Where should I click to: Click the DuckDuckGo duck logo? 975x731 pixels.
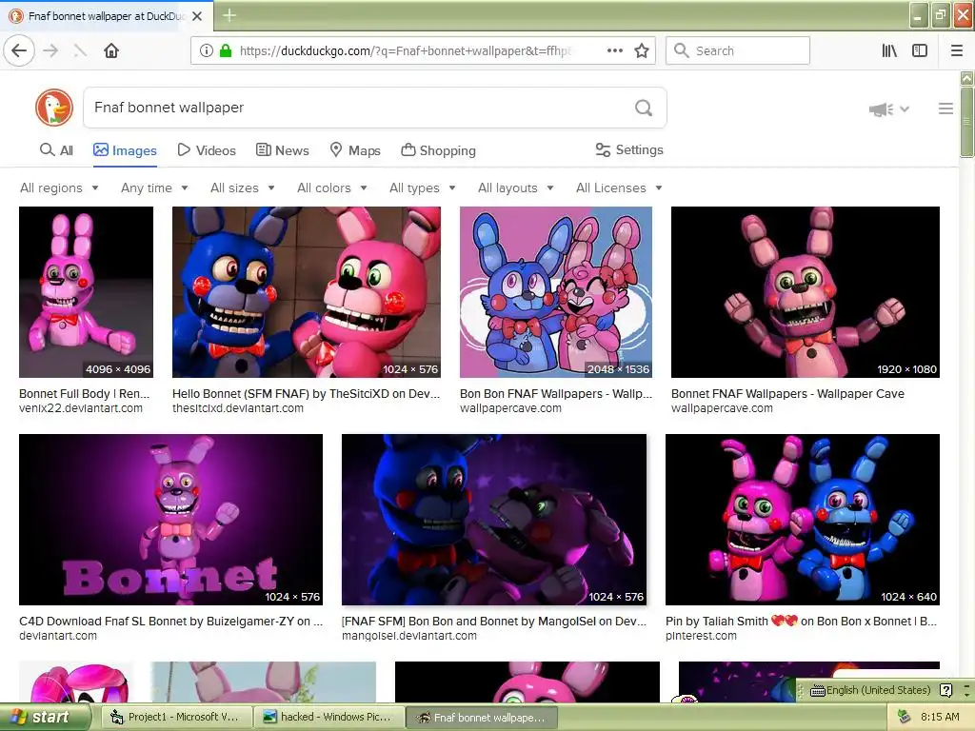click(x=54, y=108)
